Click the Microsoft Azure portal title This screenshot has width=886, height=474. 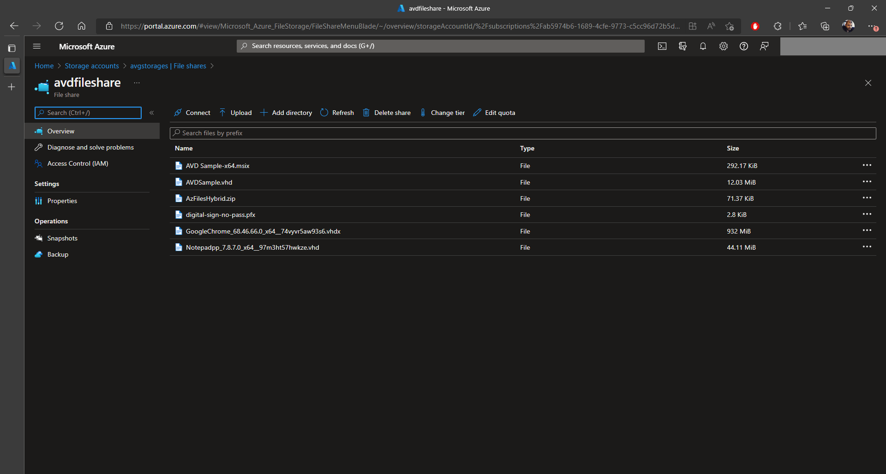click(x=87, y=47)
